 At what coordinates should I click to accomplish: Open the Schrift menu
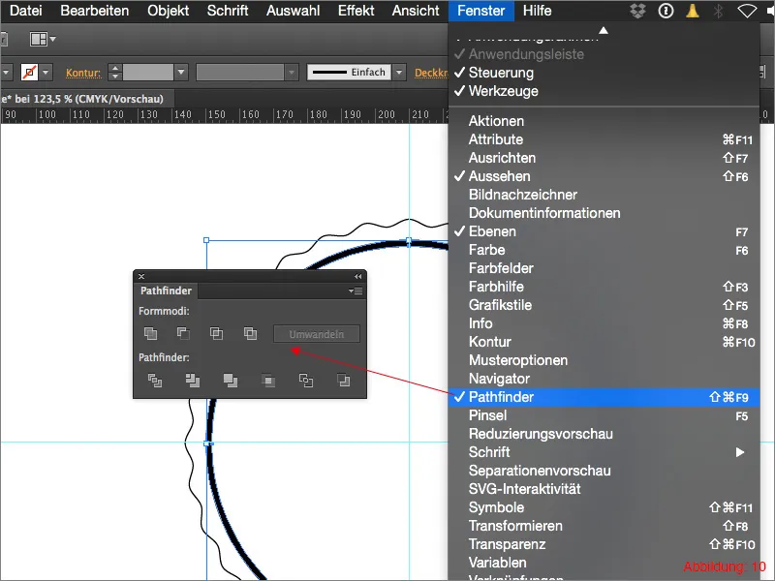(x=228, y=11)
